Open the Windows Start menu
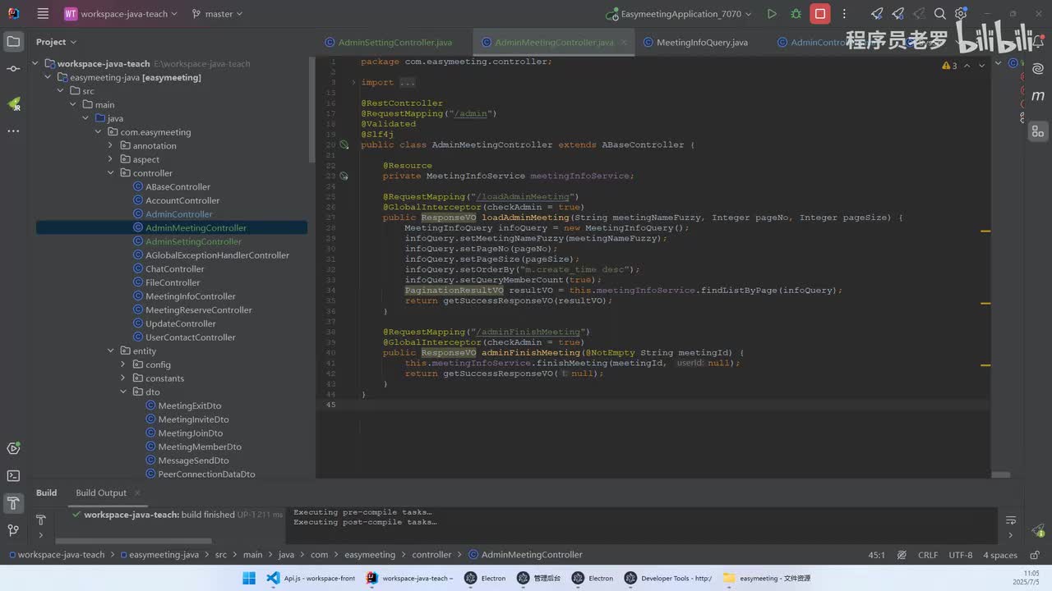Image resolution: width=1052 pixels, height=591 pixels. [x=248, y=578]
